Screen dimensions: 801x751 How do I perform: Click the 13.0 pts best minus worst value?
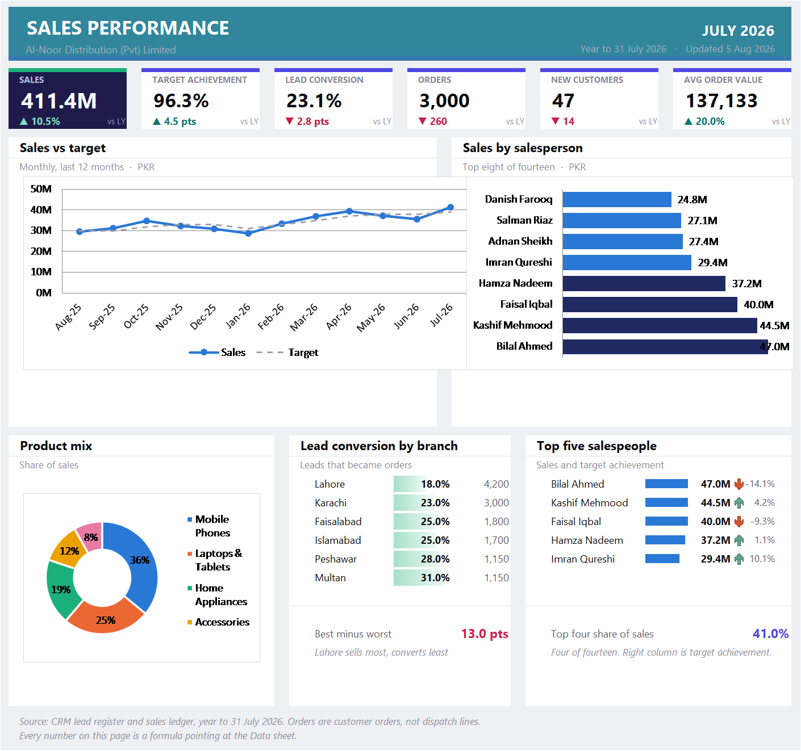coord(485,634)
